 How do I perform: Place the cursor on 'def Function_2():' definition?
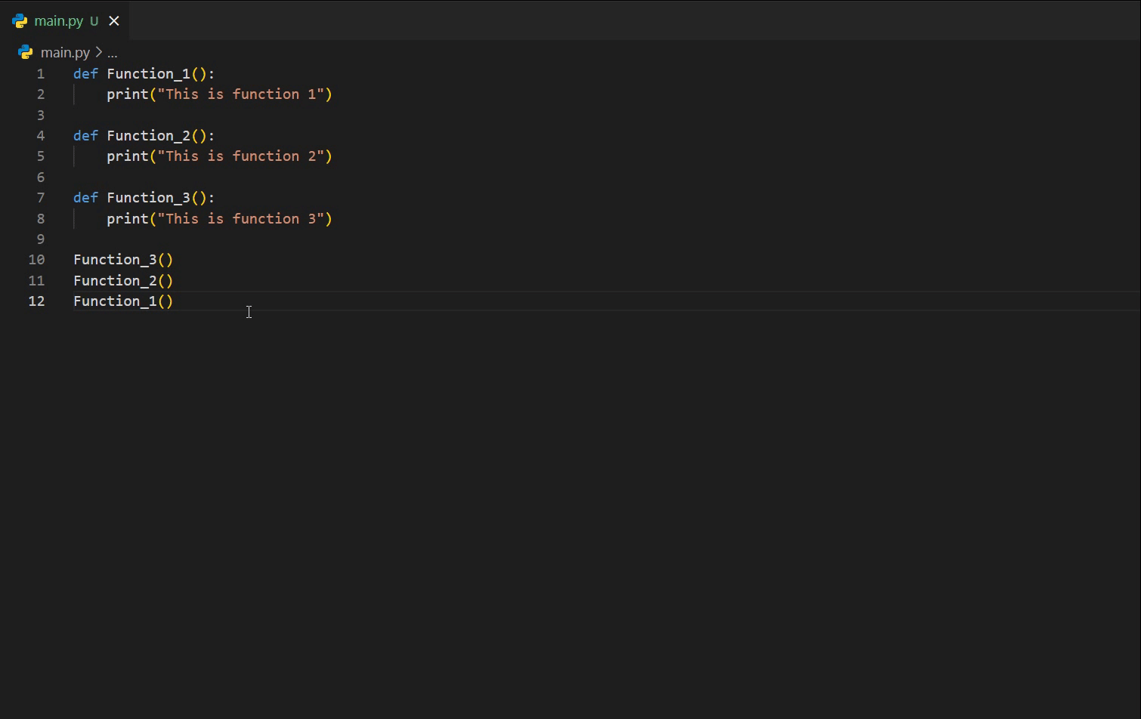[x=144, y=136]
